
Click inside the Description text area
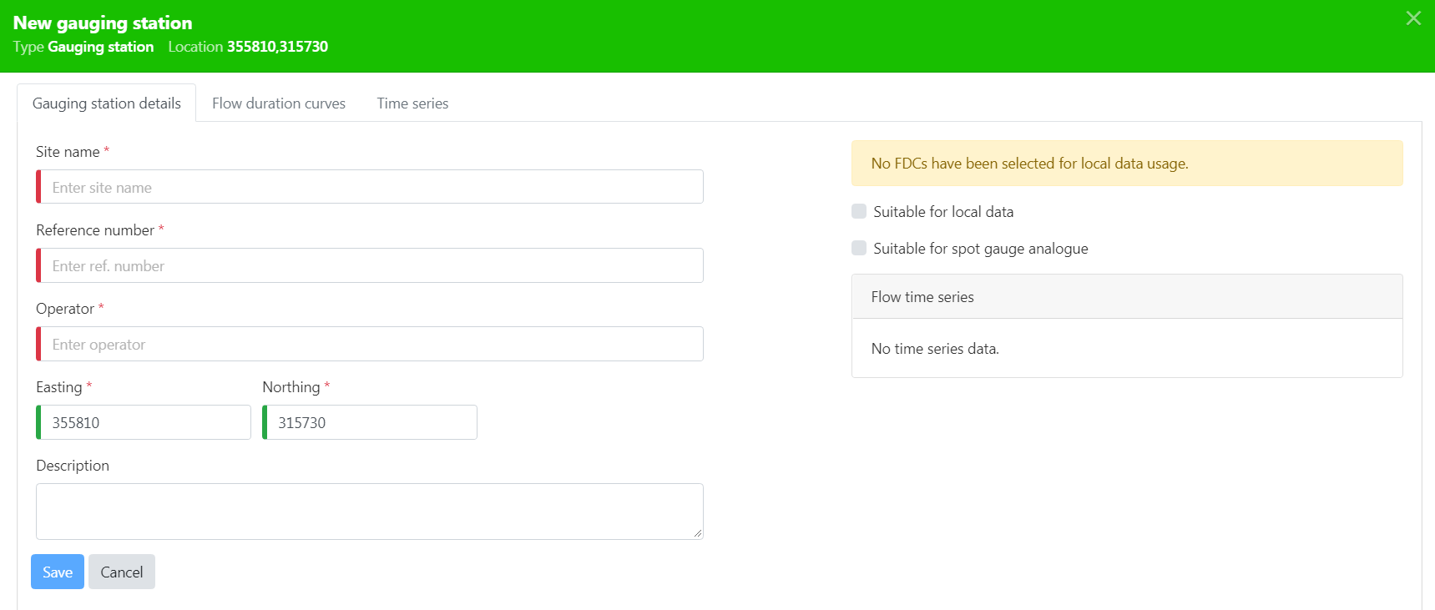tap(370, 511)
